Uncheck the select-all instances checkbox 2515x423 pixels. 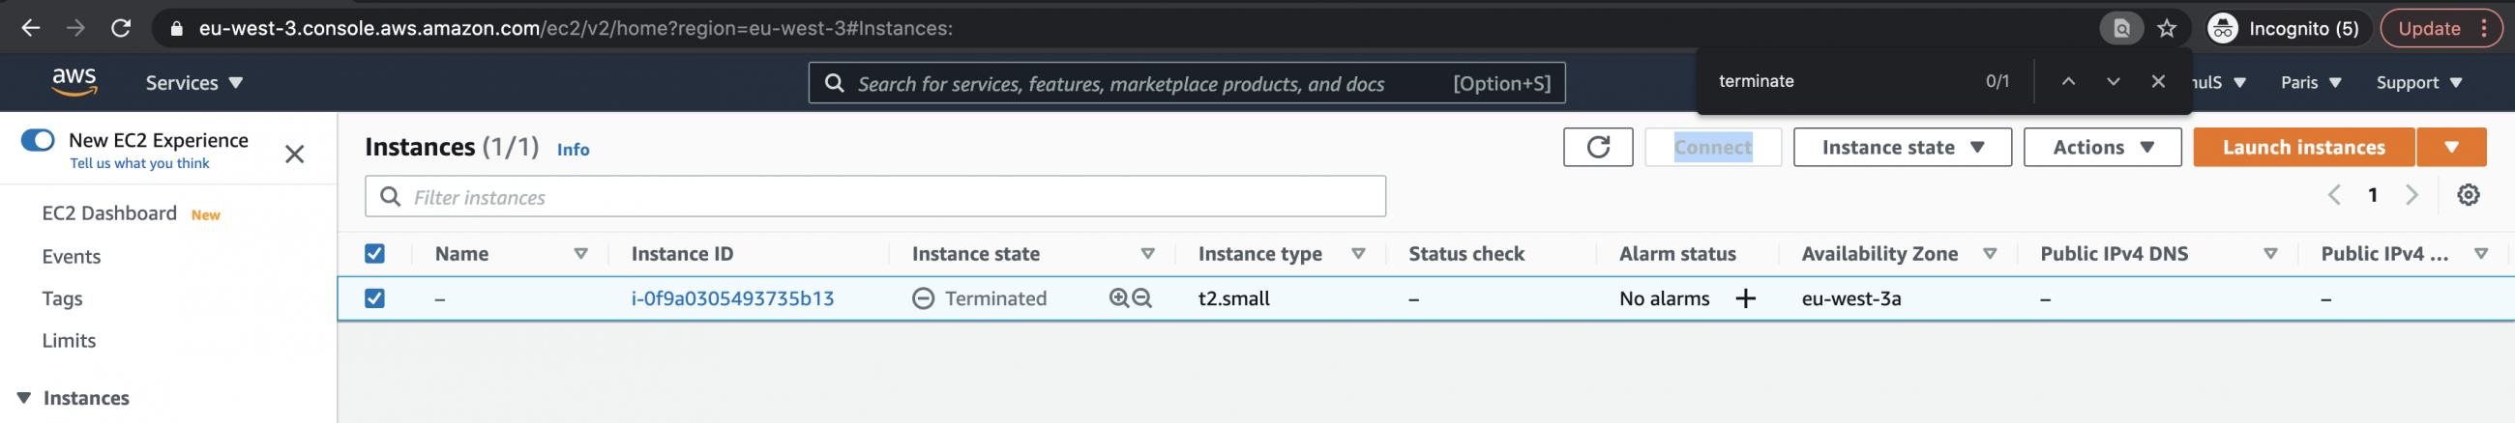tap(374, 253)
